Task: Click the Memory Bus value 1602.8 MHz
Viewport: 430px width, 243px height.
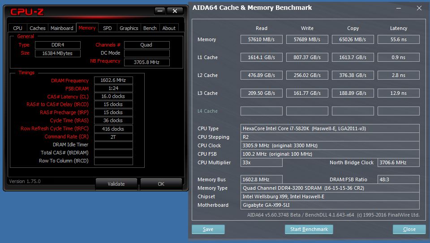Action: (261, 179)
